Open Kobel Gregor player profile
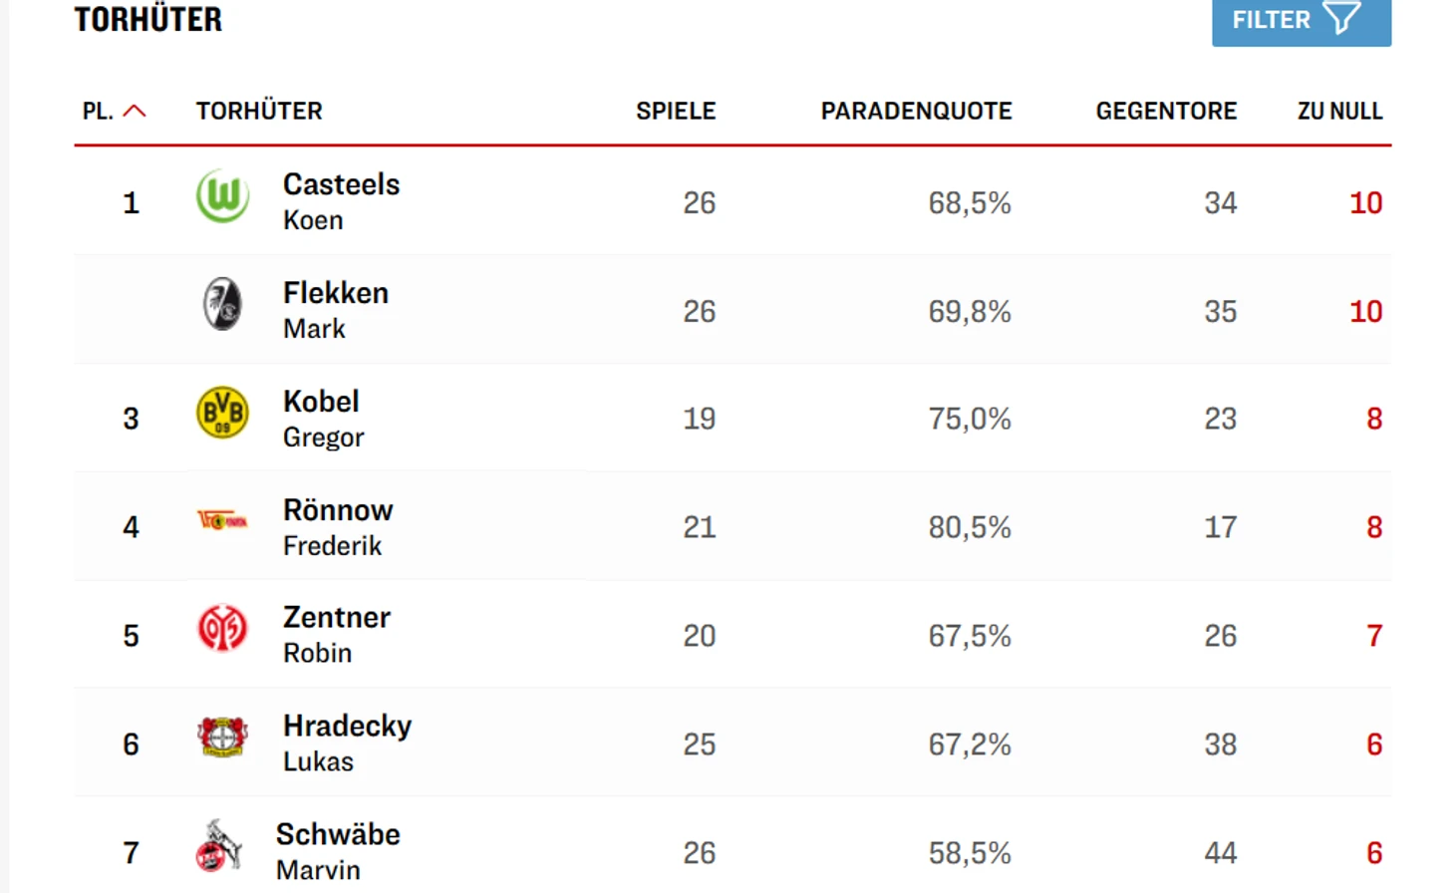This screenshot has width=1455, height=893. click(x=323, y=419)
